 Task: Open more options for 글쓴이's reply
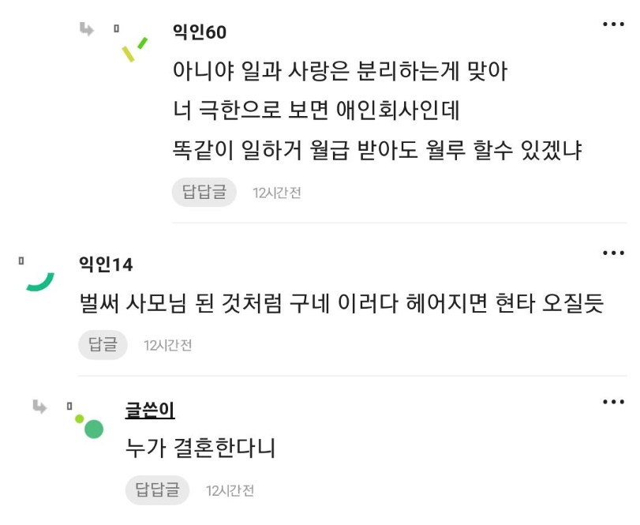613,402
